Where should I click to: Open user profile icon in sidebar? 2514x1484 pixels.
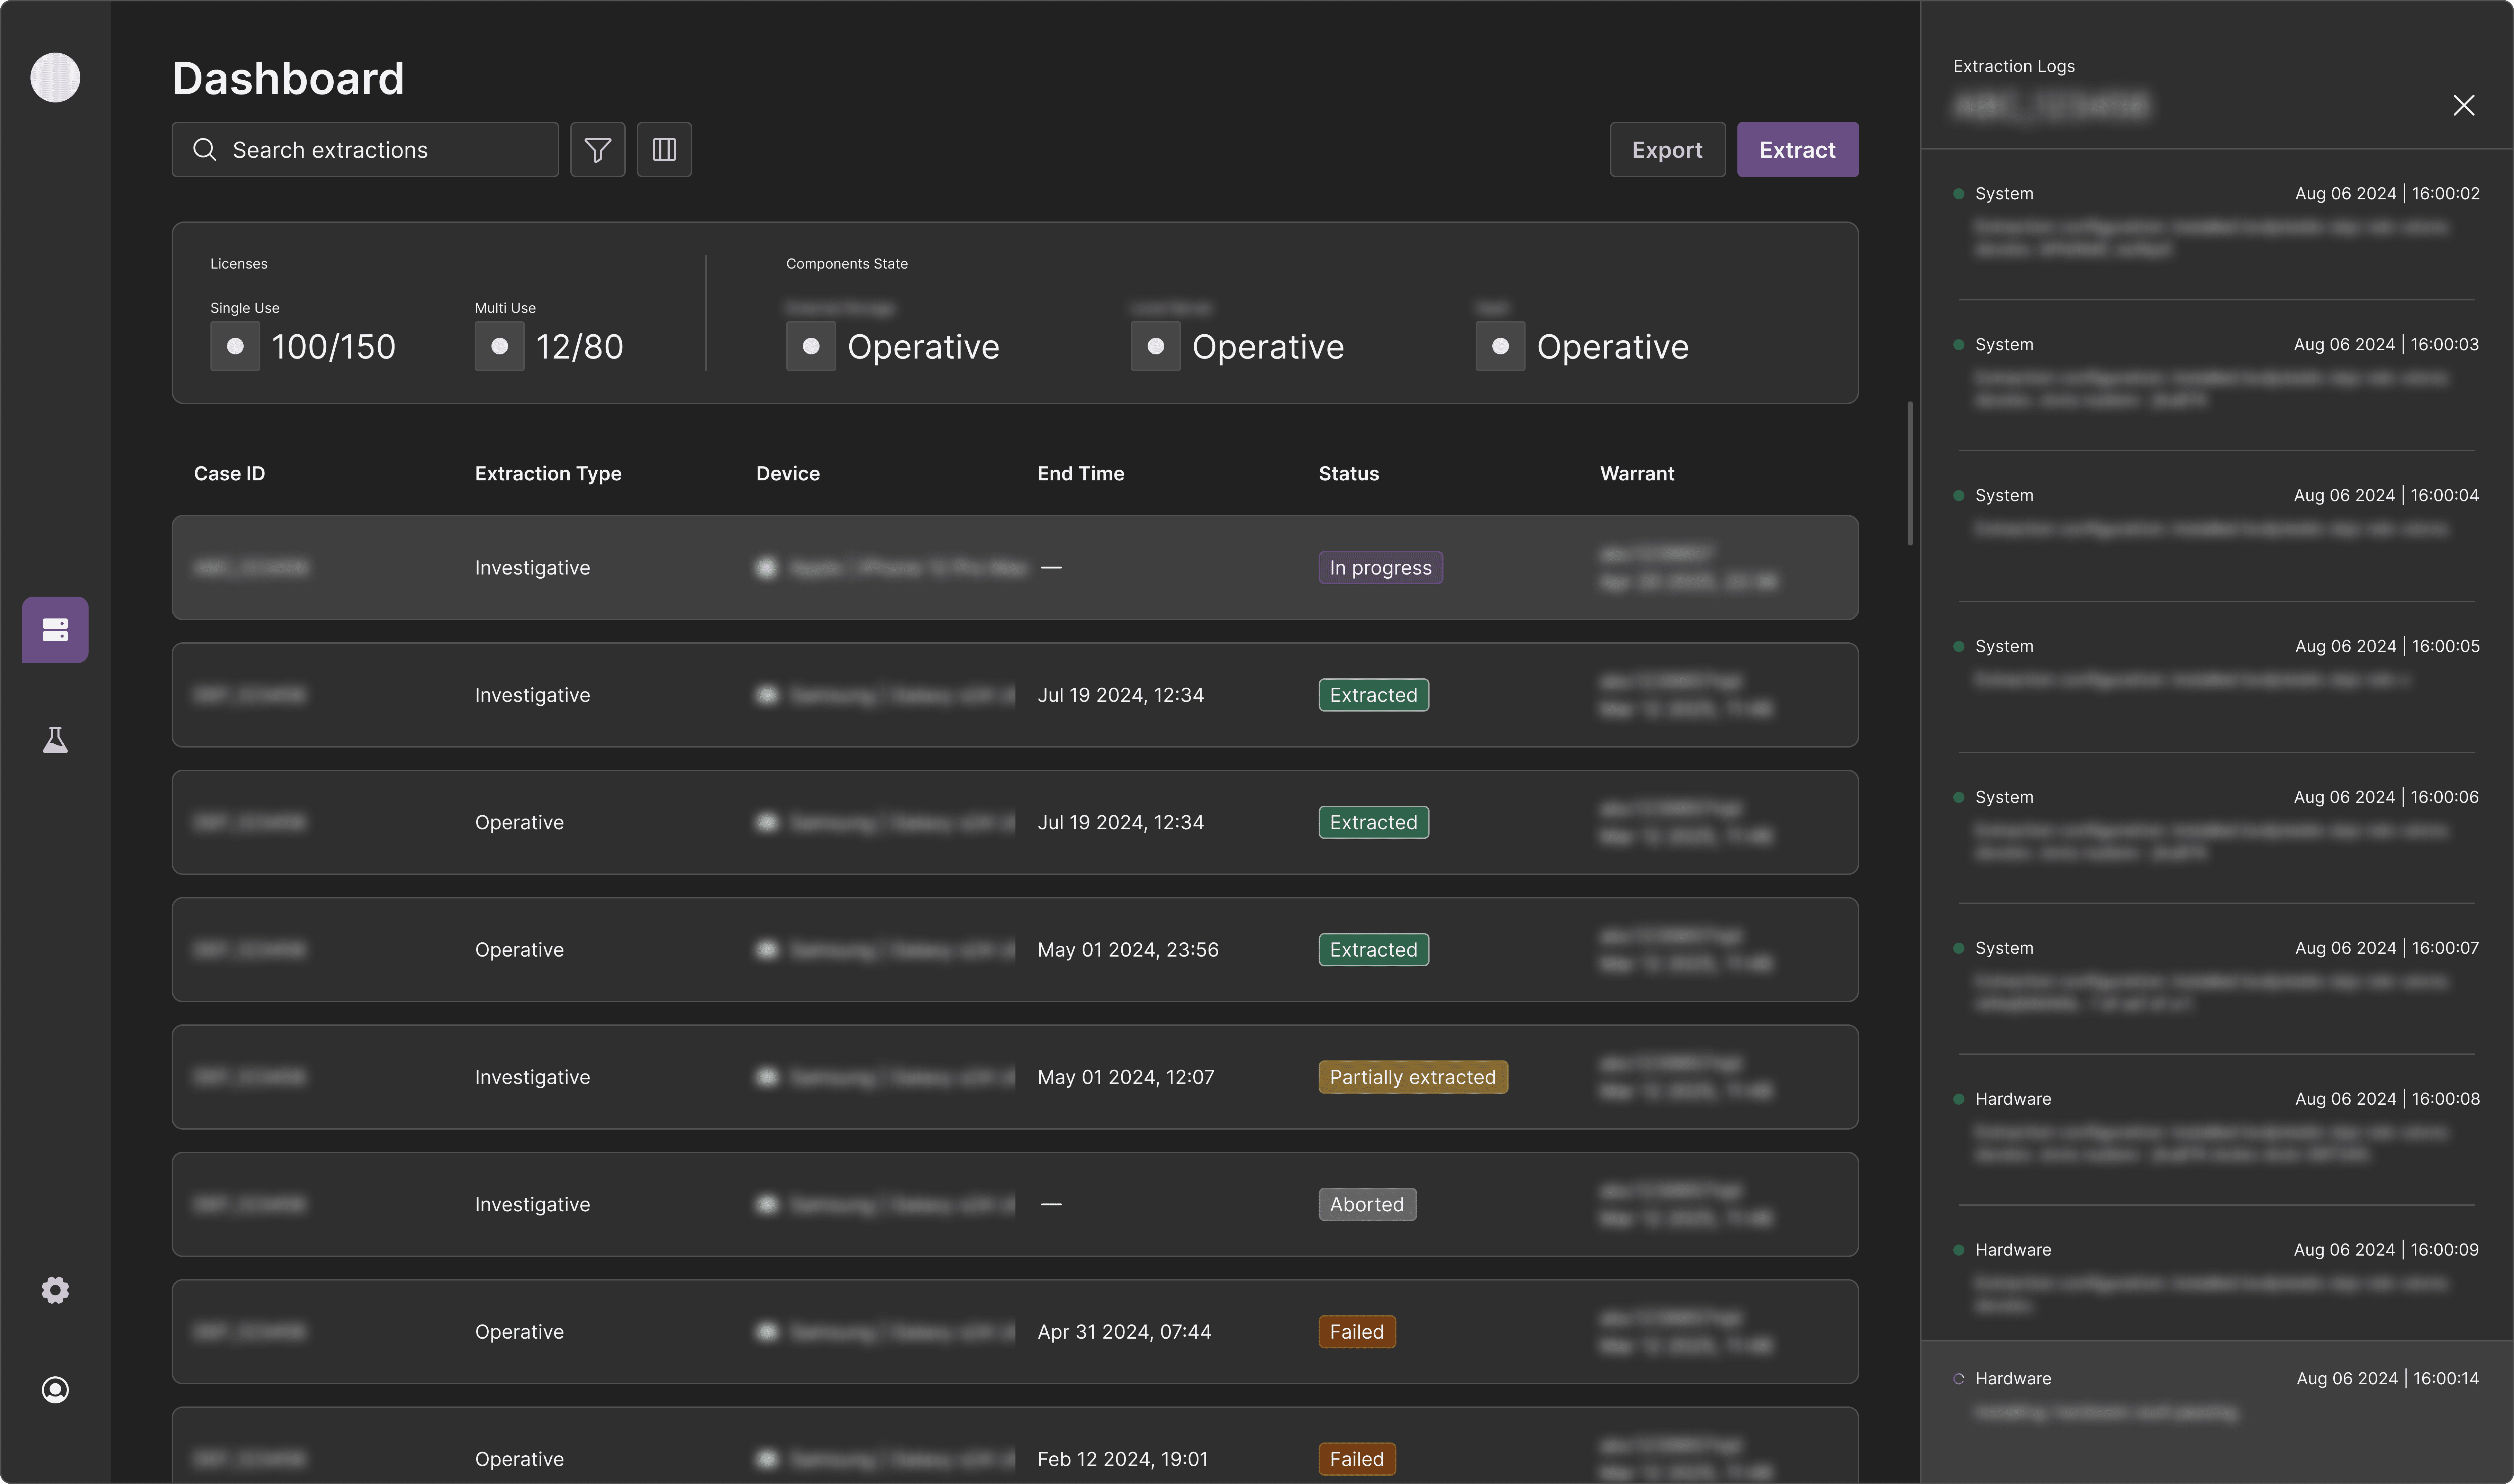[55, 1390]
